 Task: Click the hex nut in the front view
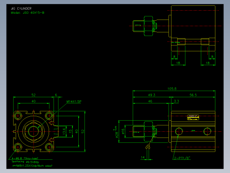point(34,131)
